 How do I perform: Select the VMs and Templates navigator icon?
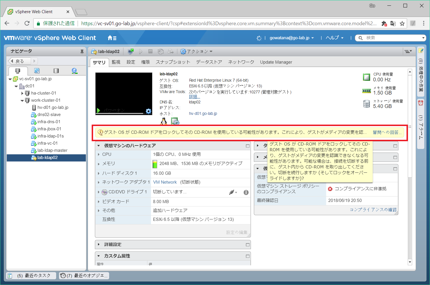(37, 70)
